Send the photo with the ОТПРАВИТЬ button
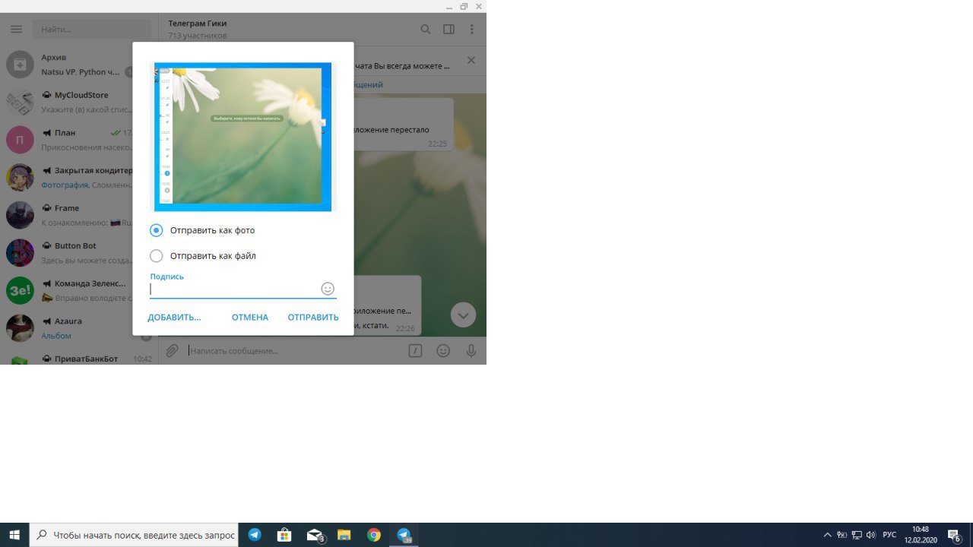 point(313,318)
